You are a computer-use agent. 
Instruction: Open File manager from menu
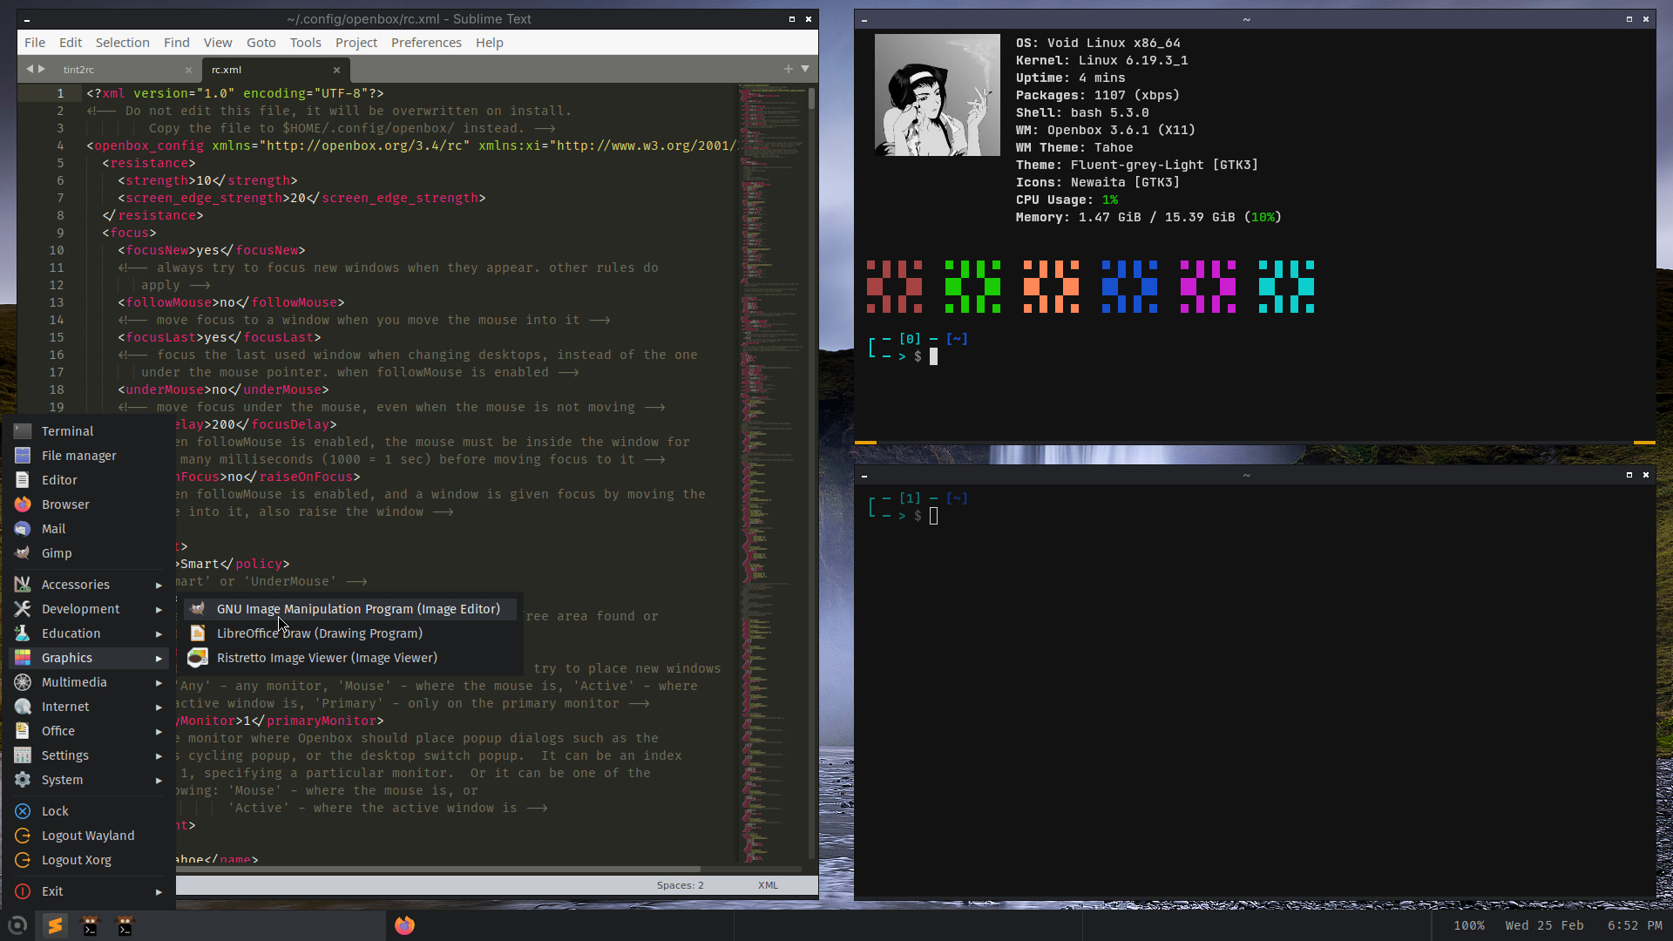tap(78, 456)
